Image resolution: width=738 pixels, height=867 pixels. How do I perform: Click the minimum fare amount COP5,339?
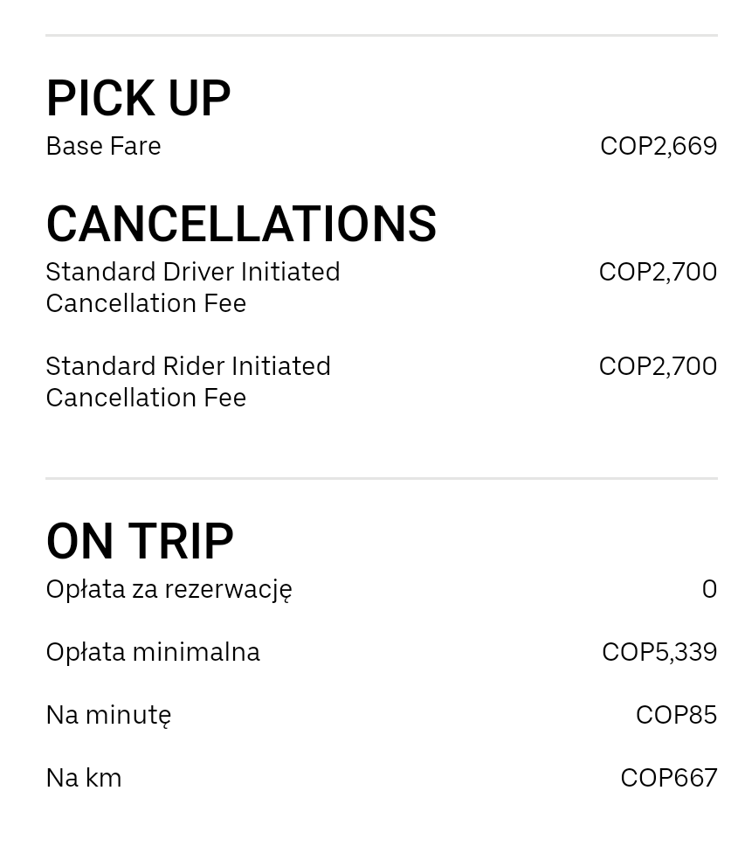coord(659,652)
